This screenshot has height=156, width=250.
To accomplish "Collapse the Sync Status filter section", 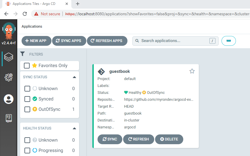I will 74,77.
